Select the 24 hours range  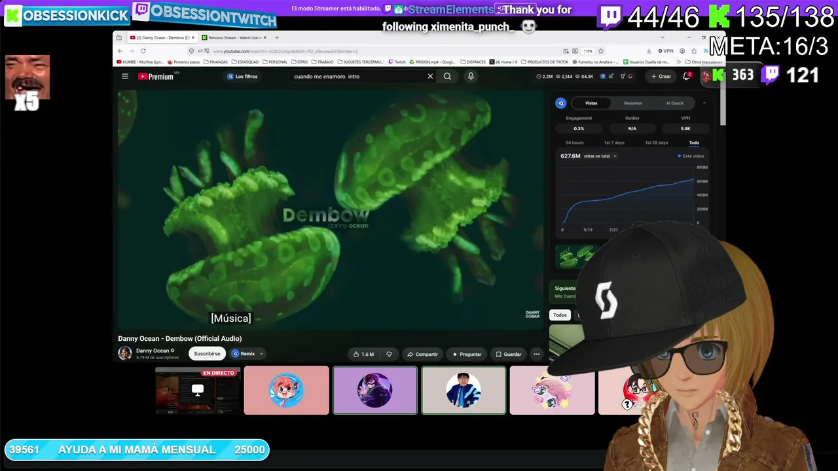pyautogui.click(x=574, y=143)
